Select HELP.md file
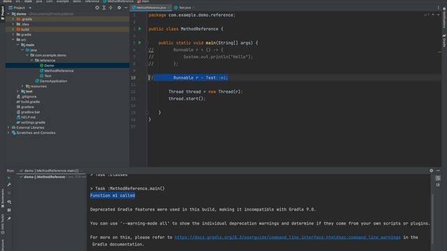 (x=26, y=117)
